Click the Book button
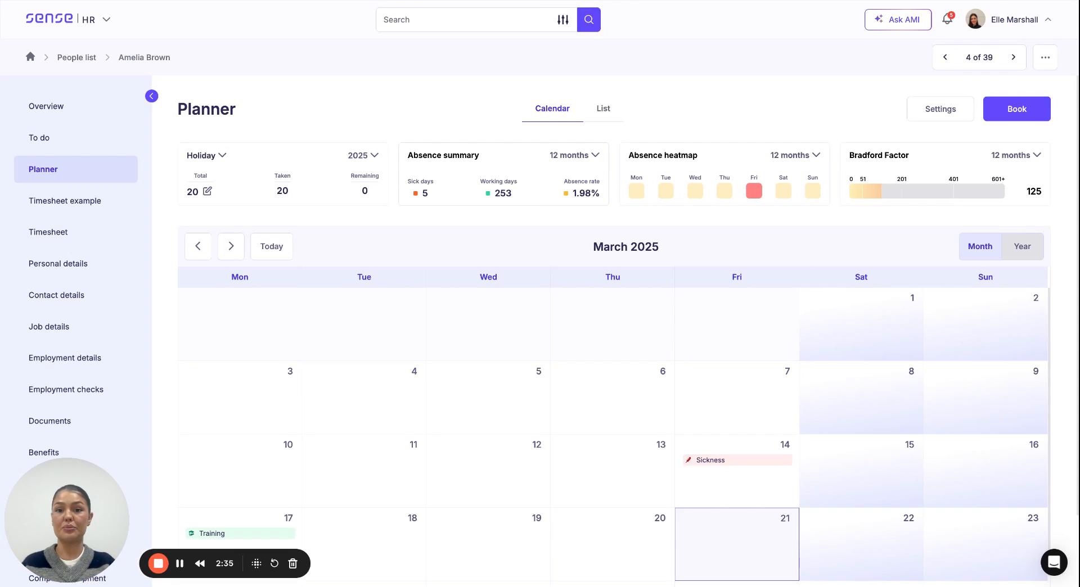Image resolution: width=1080 pixels, height=587 pixels. (x=1016, y=109)
